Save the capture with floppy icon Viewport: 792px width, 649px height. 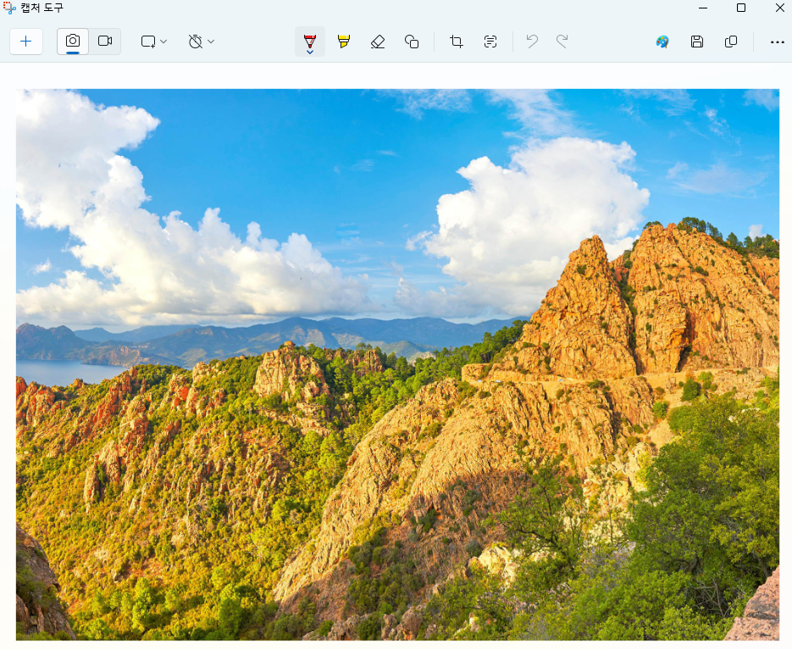697,42
